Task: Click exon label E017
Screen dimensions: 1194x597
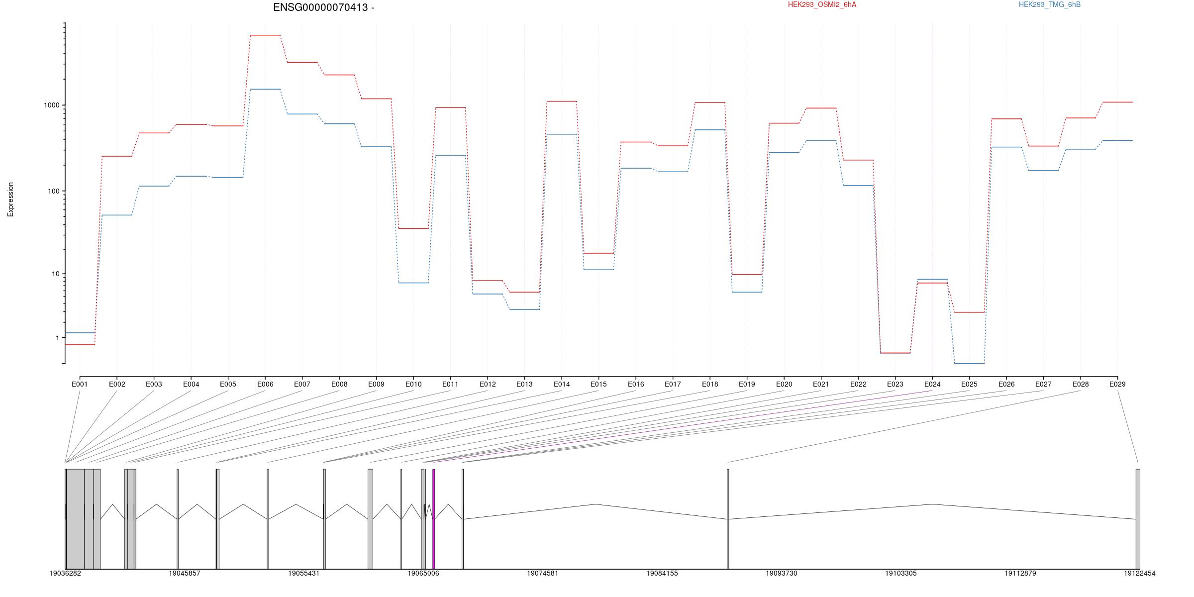Action: 673,384
